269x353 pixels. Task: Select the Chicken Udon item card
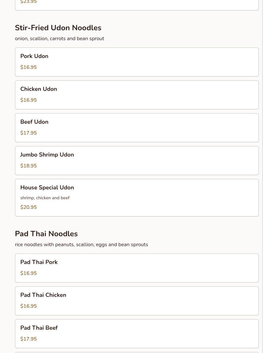[x=136, y=95]
